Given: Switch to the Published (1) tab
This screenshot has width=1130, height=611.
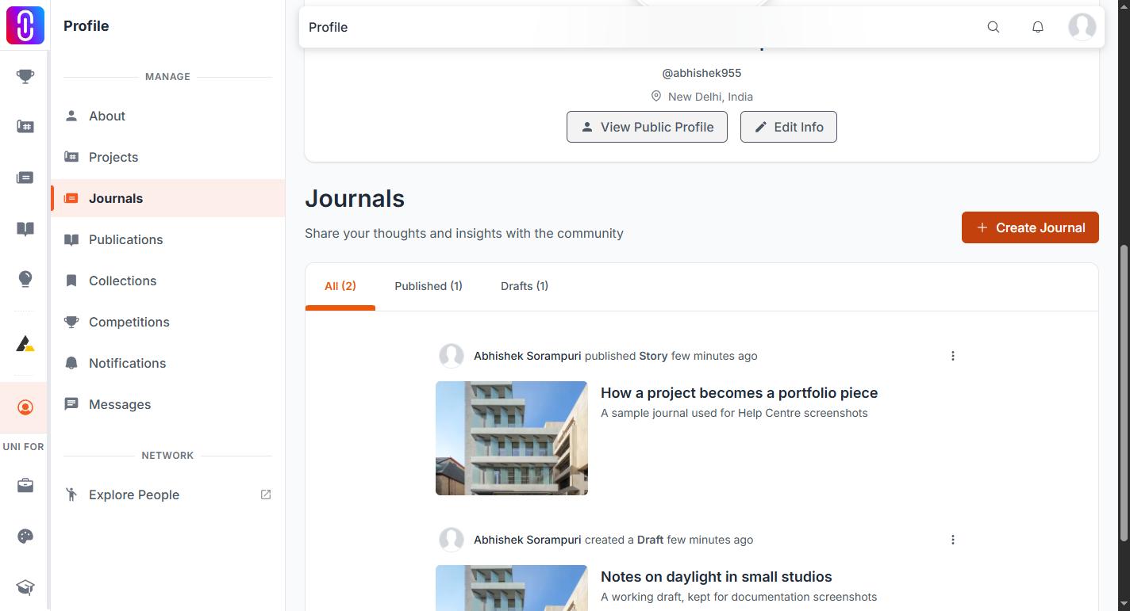Looking at the screenshot, I should point(429,286).
